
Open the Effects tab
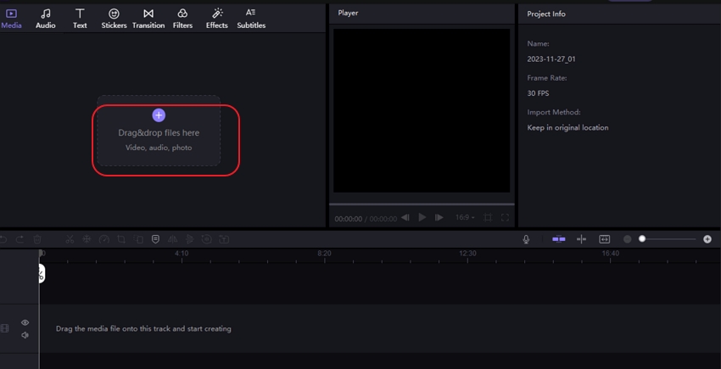click(x=216, y=19)
